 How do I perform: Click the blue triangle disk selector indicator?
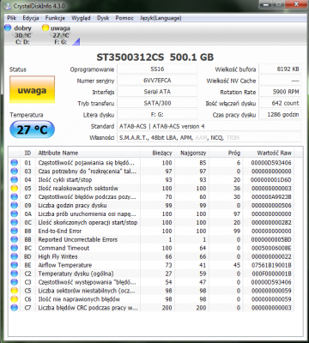coord(76,42)
